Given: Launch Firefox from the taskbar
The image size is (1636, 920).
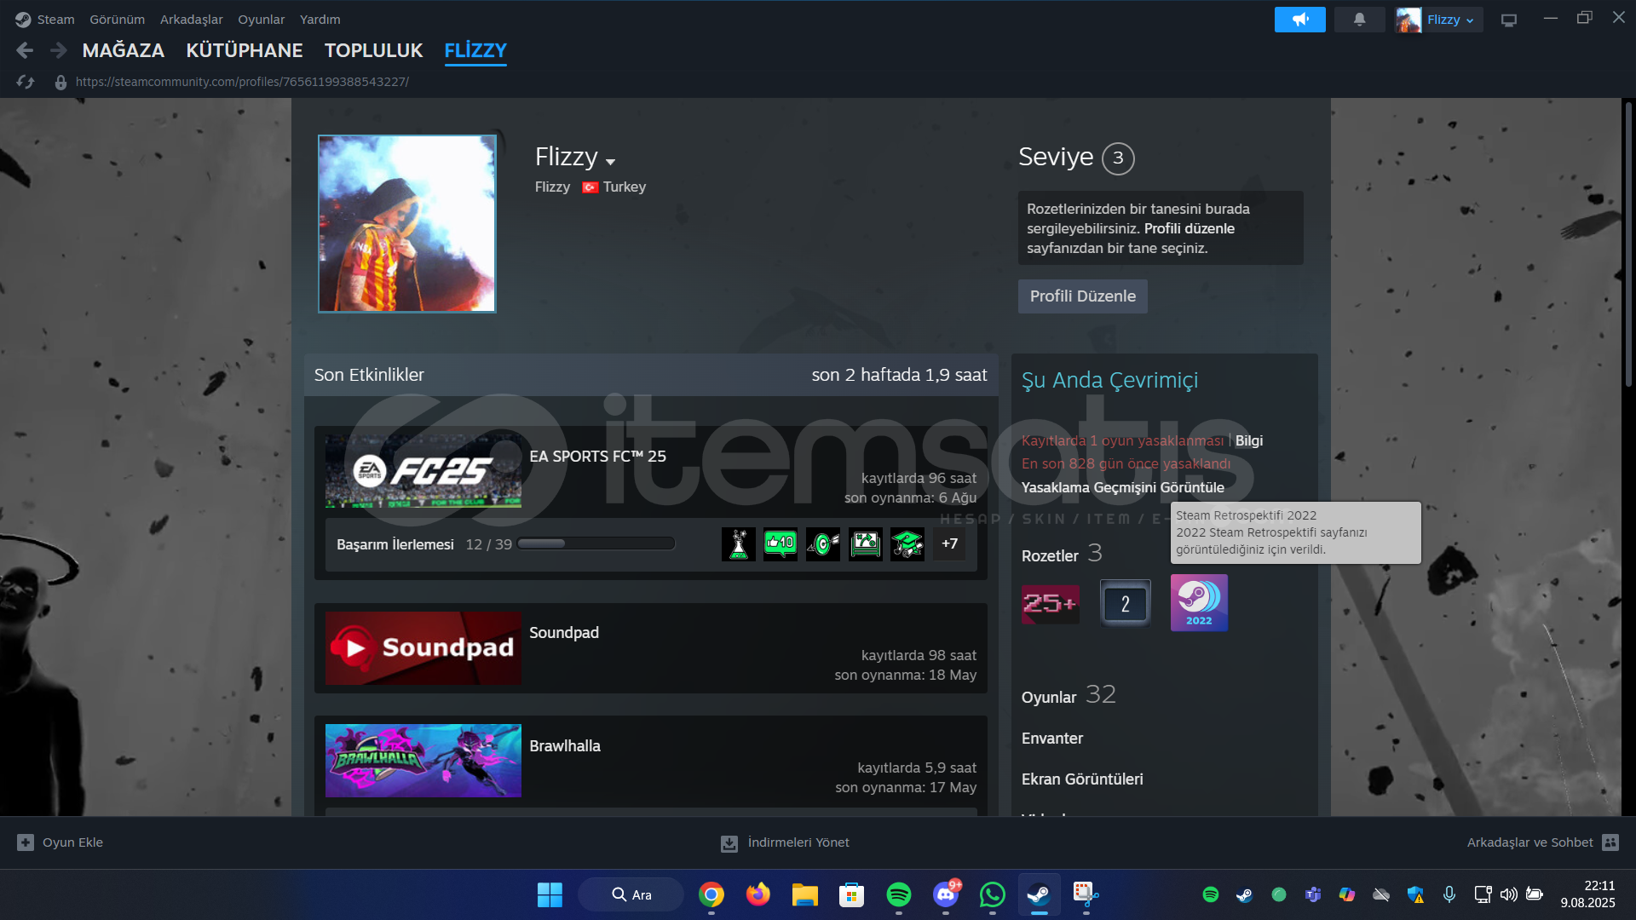Looking at the screenshot, I should [758, 894].
